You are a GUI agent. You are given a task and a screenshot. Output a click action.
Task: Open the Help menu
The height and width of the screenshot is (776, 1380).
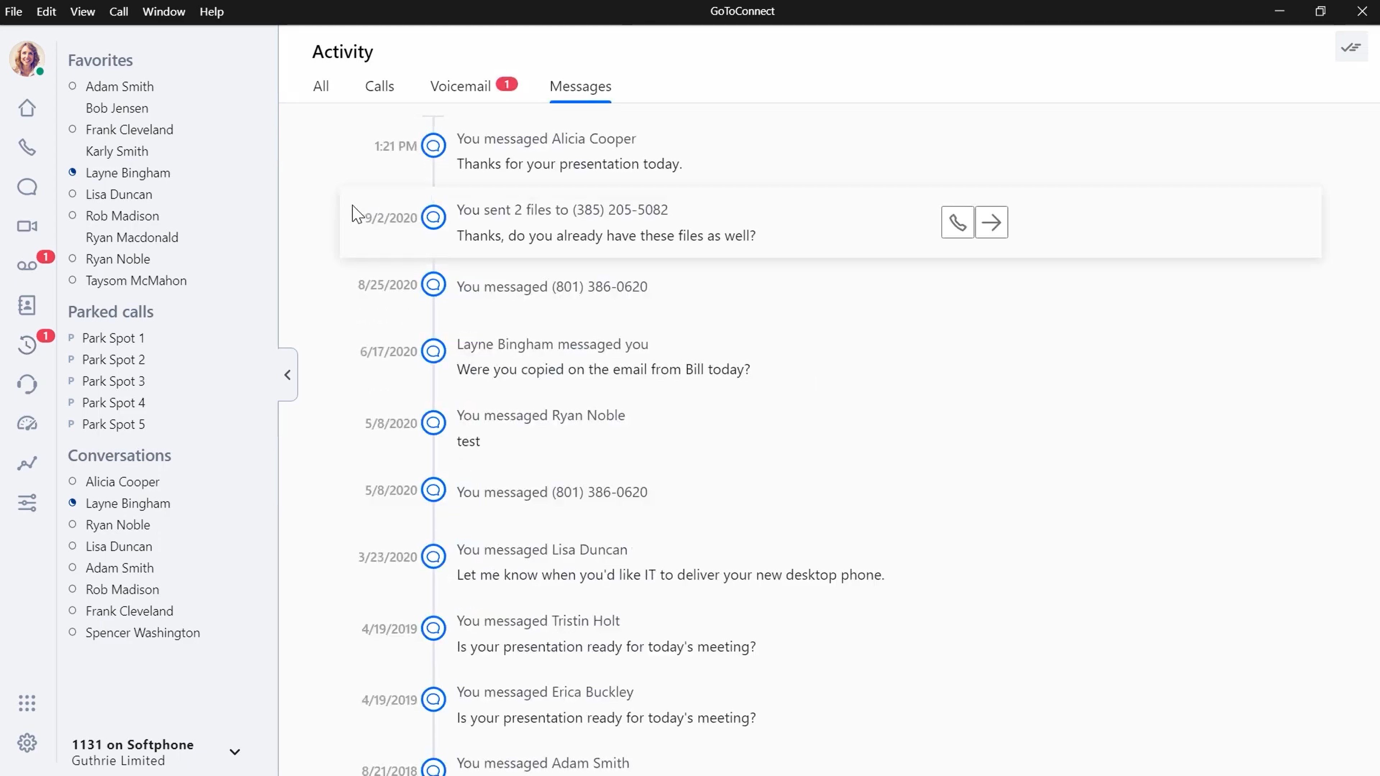pos(212,11)
